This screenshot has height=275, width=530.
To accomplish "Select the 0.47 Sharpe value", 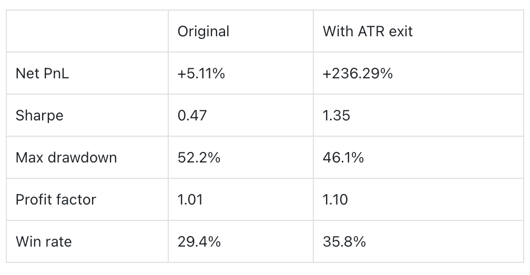I will 192,116.
